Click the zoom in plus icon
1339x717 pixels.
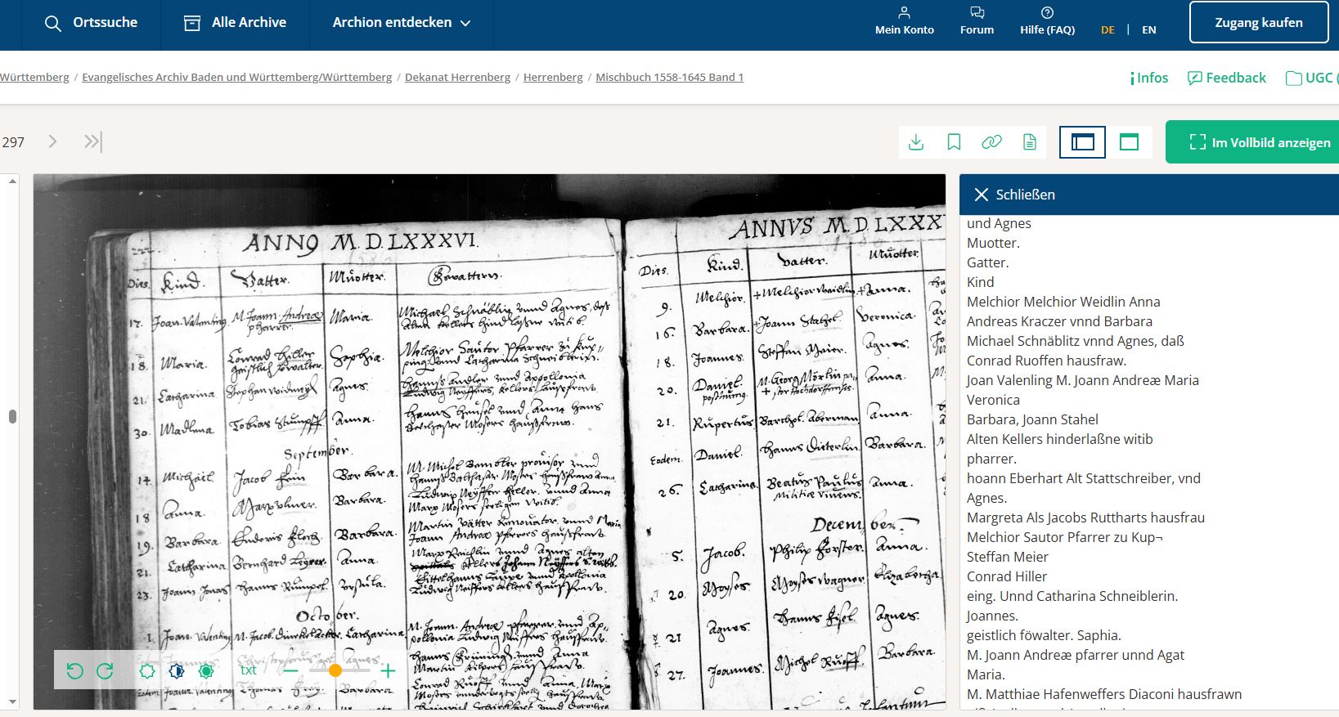[x=388, y=671]
